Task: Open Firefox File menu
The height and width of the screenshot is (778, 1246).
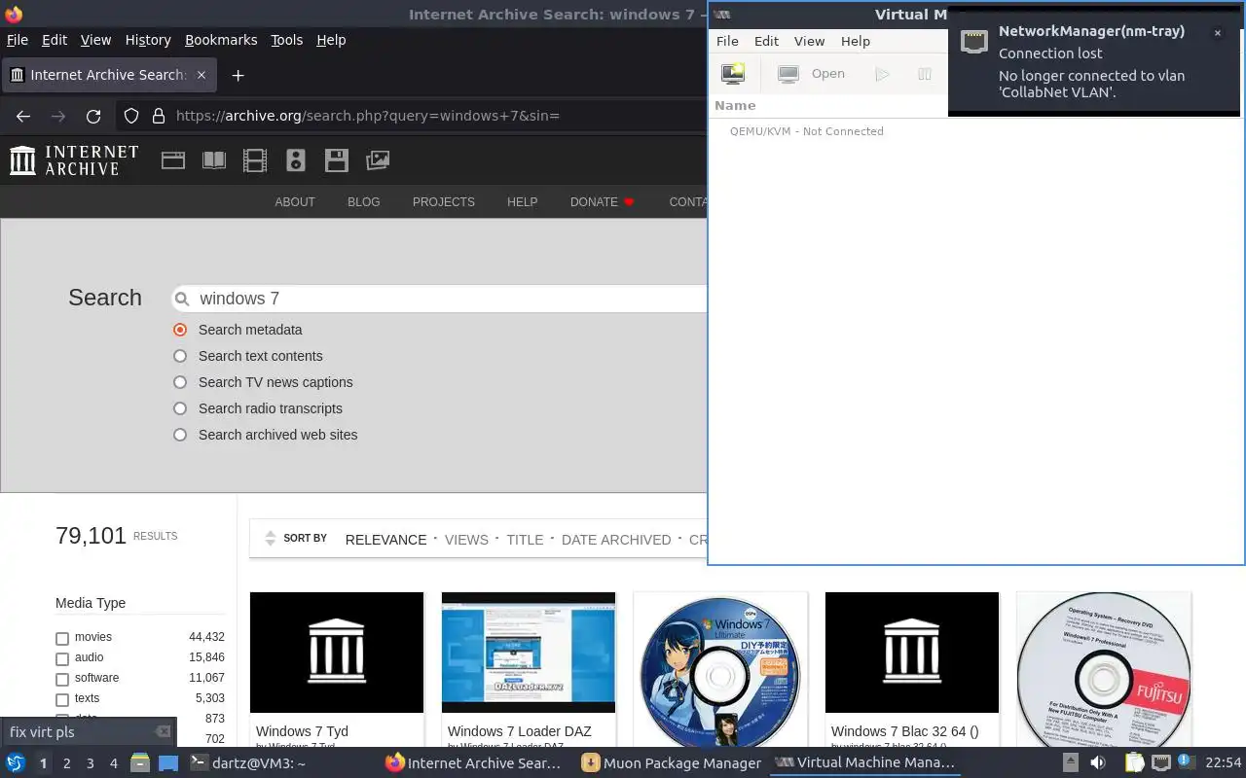Action: [x=18, y=40]
